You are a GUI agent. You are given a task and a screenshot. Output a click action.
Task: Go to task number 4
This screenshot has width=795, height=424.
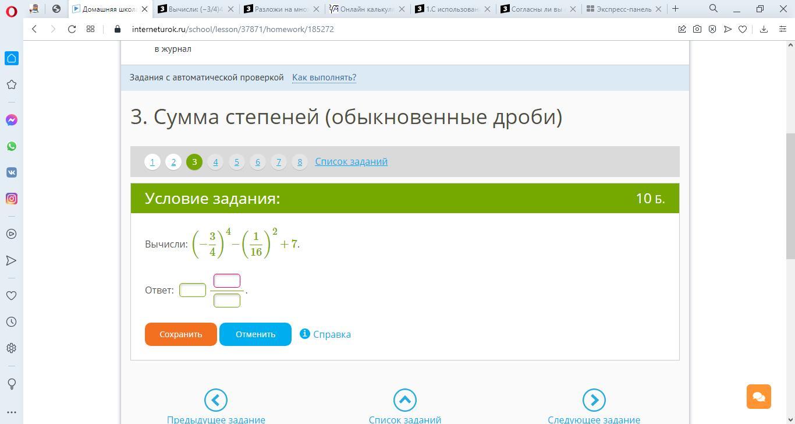pyautogui.click(x=215, y=162)
